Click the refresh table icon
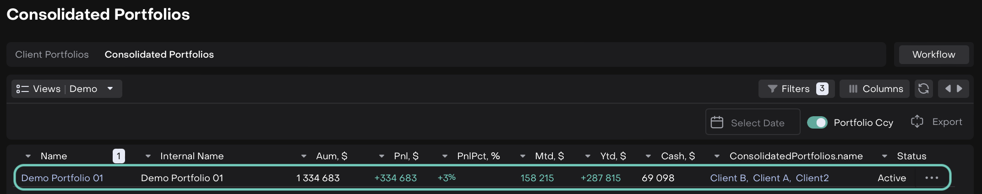This screenshot has height=194, width=982. point(923,88)
